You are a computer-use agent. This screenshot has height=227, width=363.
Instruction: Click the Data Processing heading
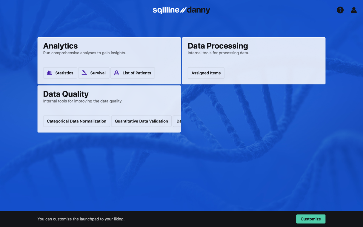tap(218, 46)
